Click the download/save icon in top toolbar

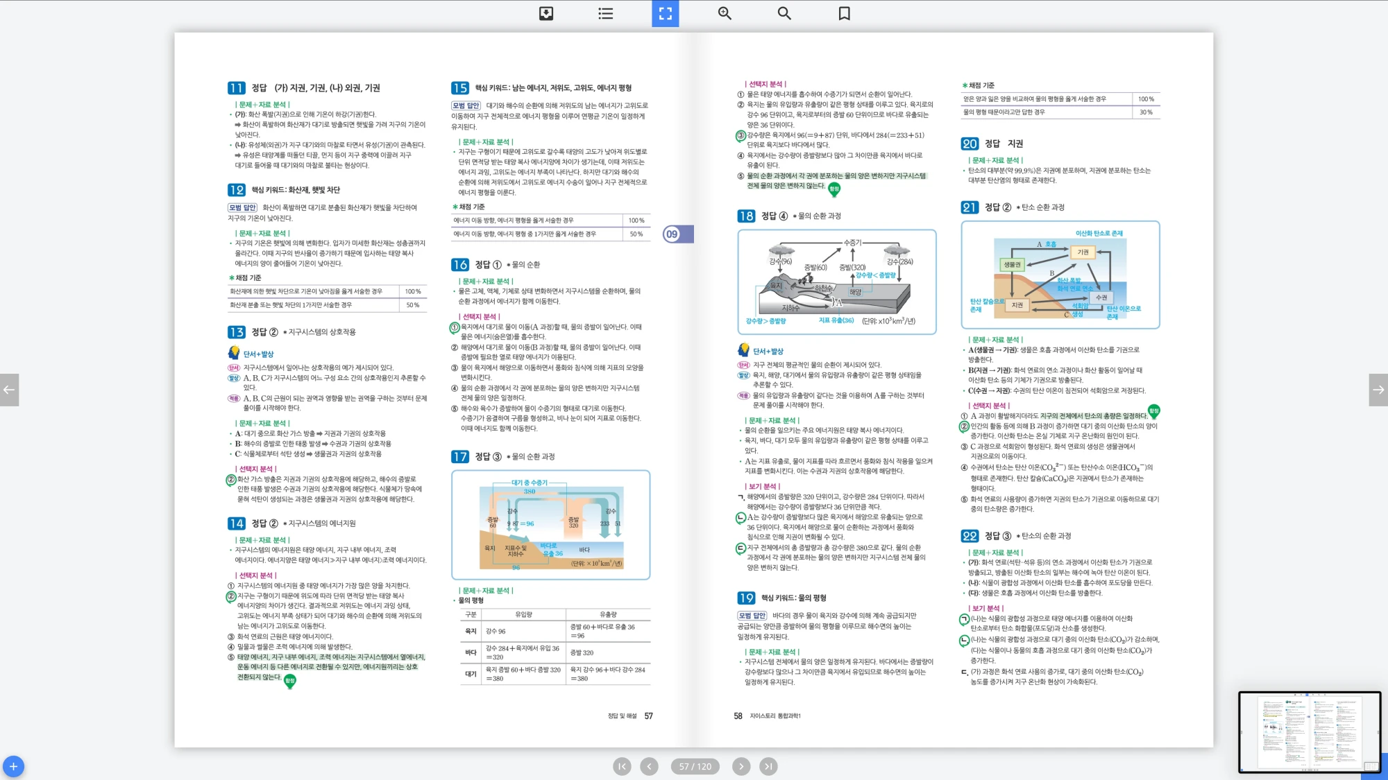tap(546, 13)
